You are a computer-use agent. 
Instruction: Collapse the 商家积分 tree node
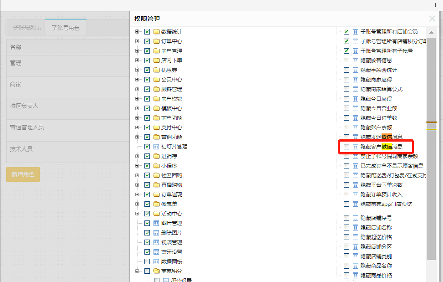coord(137,271)
